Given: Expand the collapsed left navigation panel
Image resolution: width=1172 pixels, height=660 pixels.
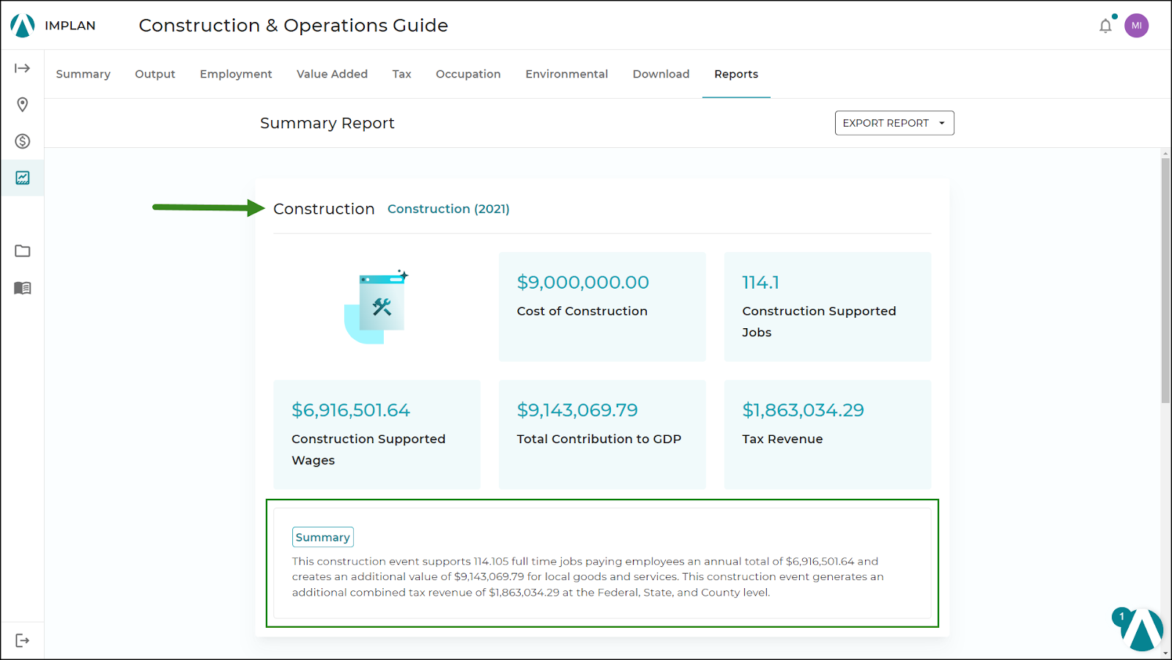Looking at the screenshot, I should pos(23,67).
